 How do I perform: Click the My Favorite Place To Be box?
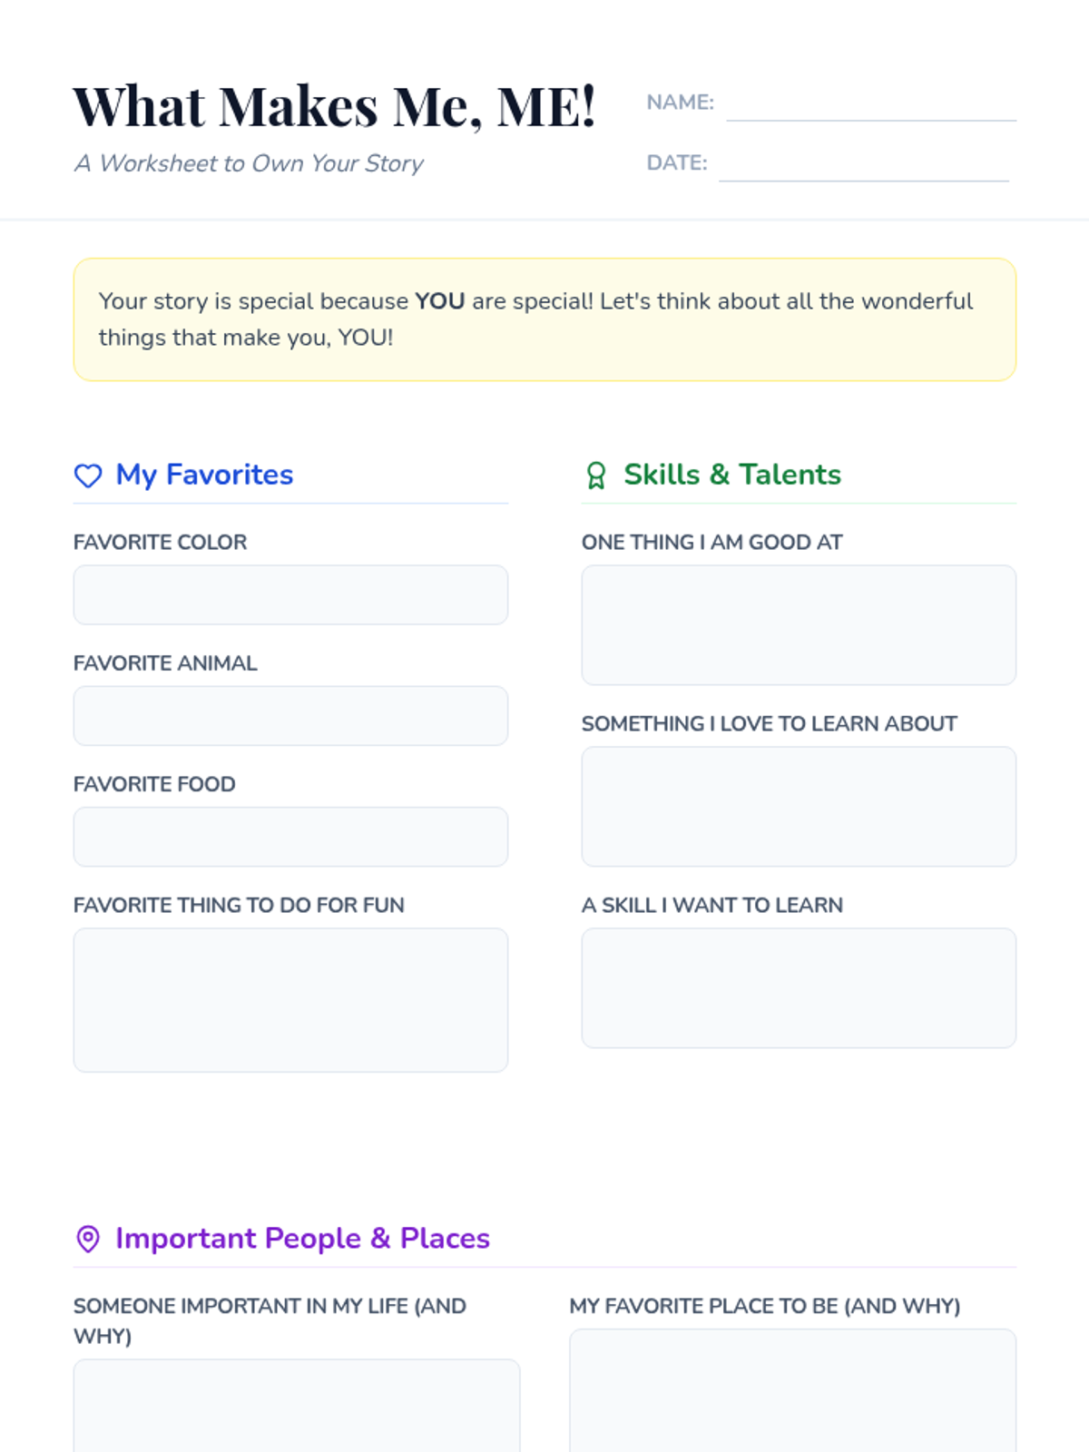(792, 1391)
